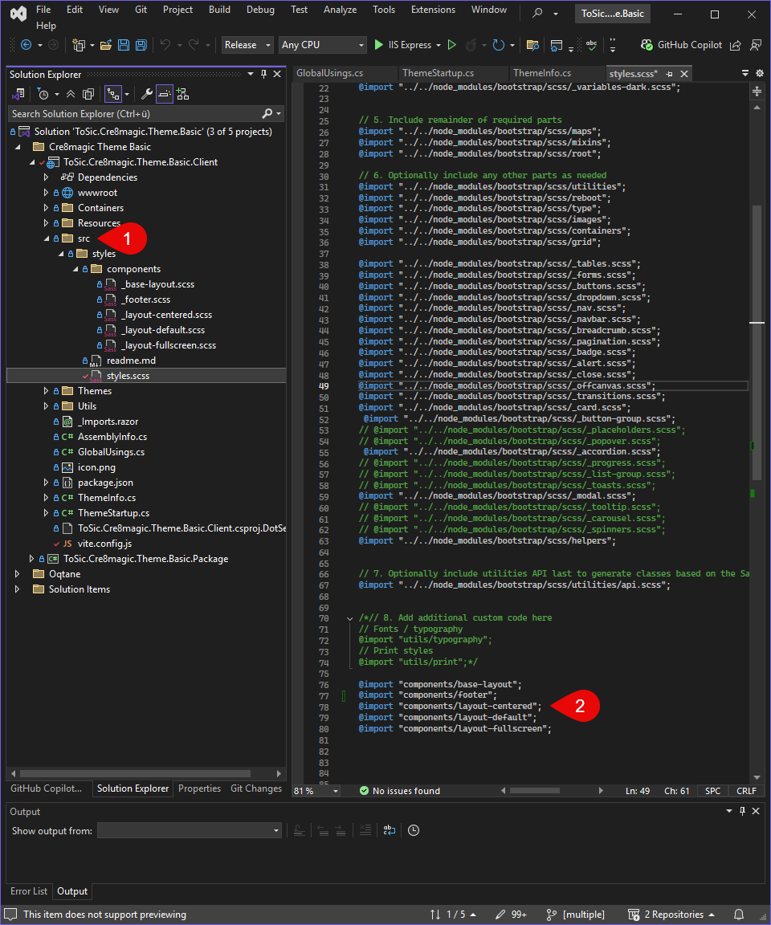Open Solution Explorer Properties wrench icon
Viewport: 771px width, 925px height.
[147, 94]
